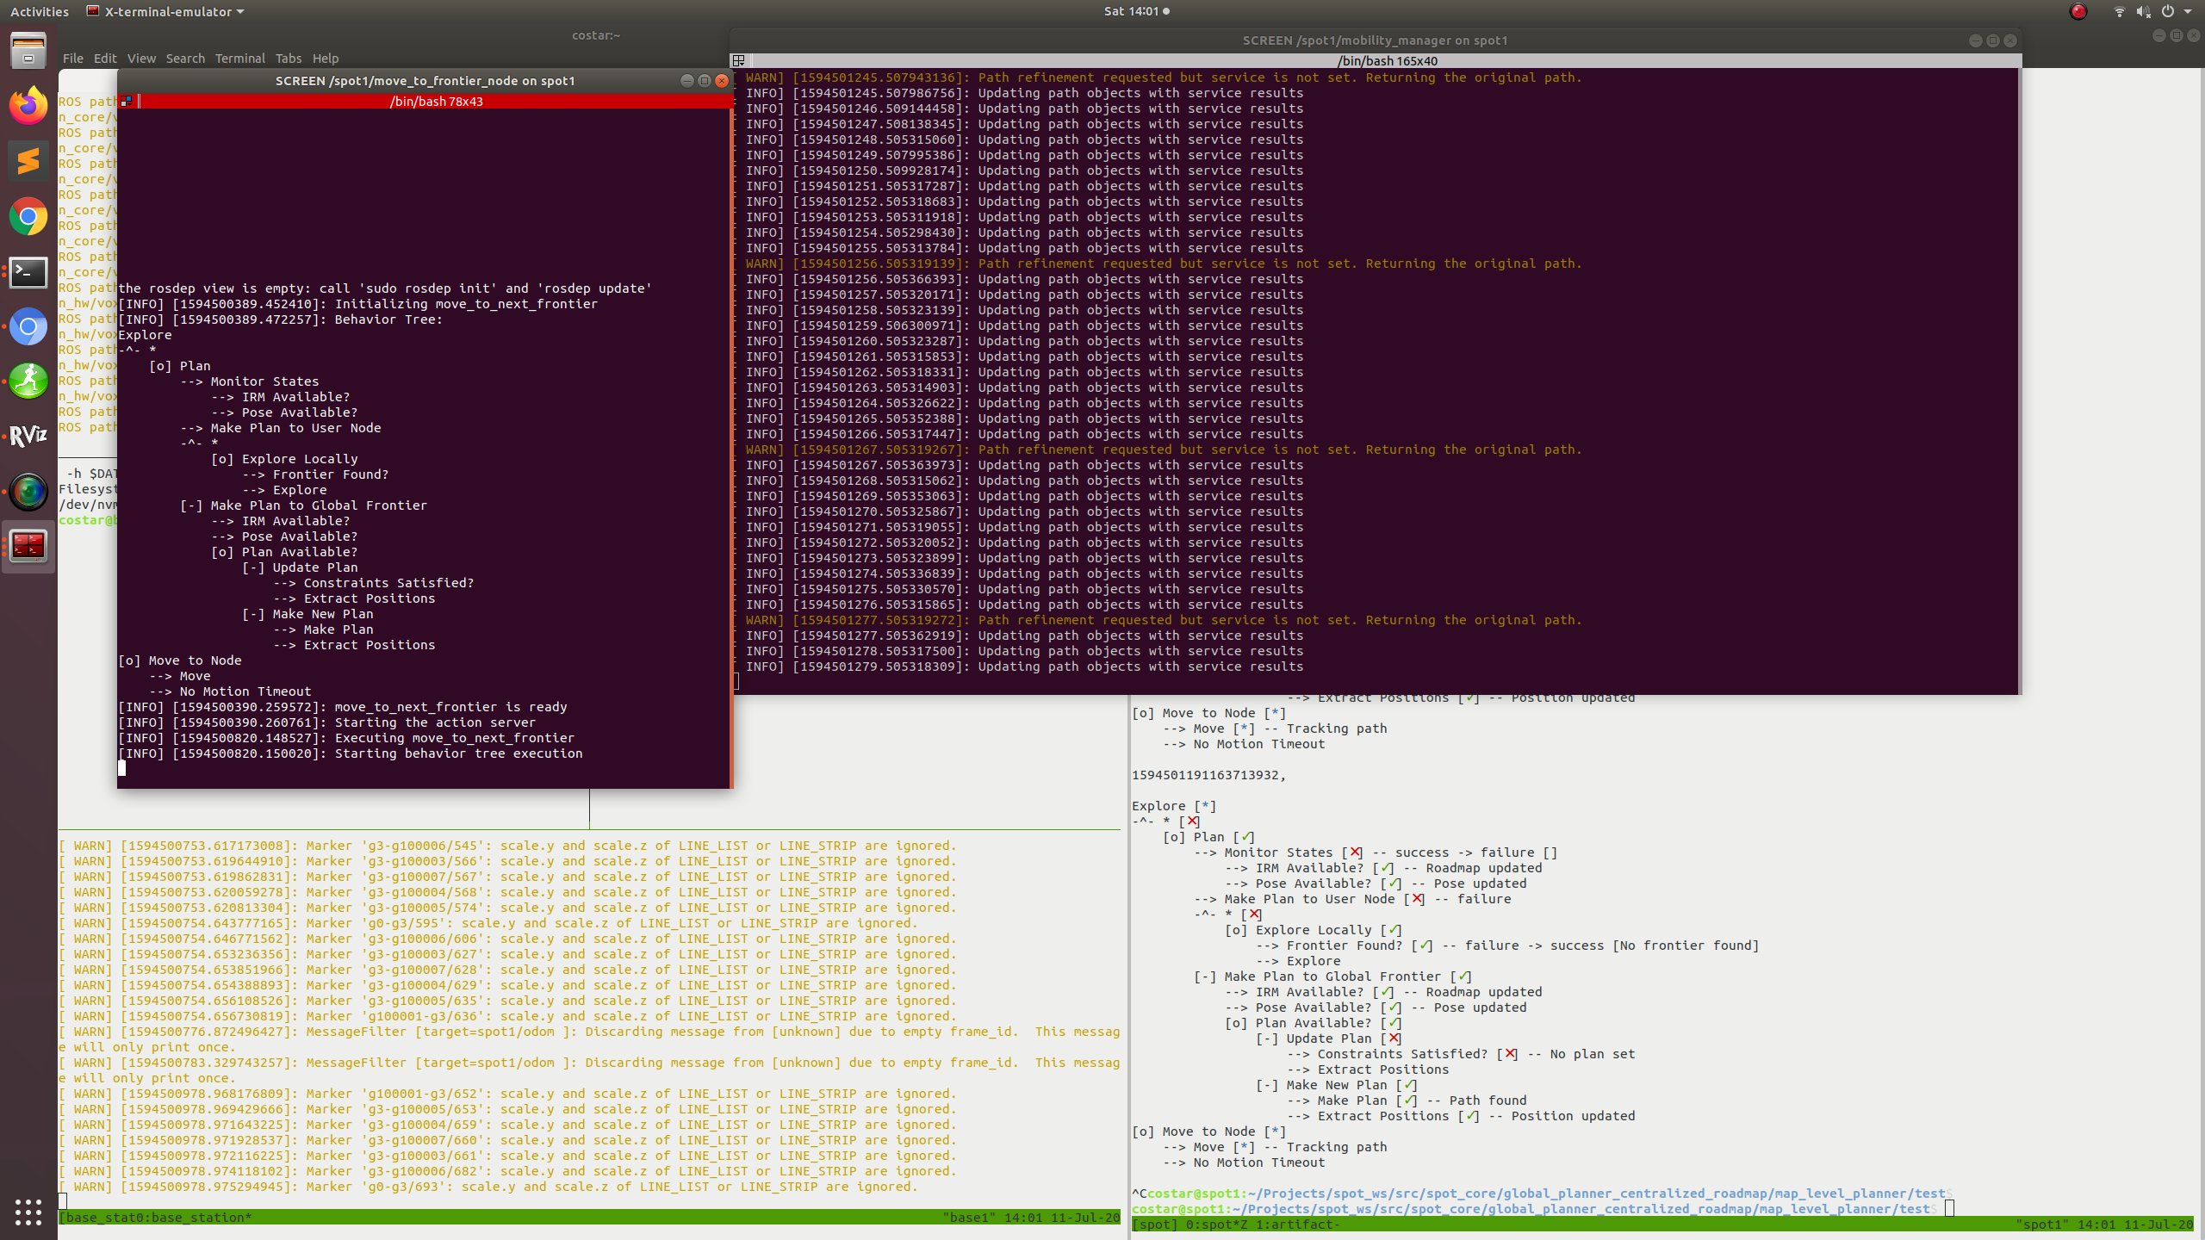
Task: Click 'Initializing move_to_next_frontier' log line
Action: tap(357, 304)
